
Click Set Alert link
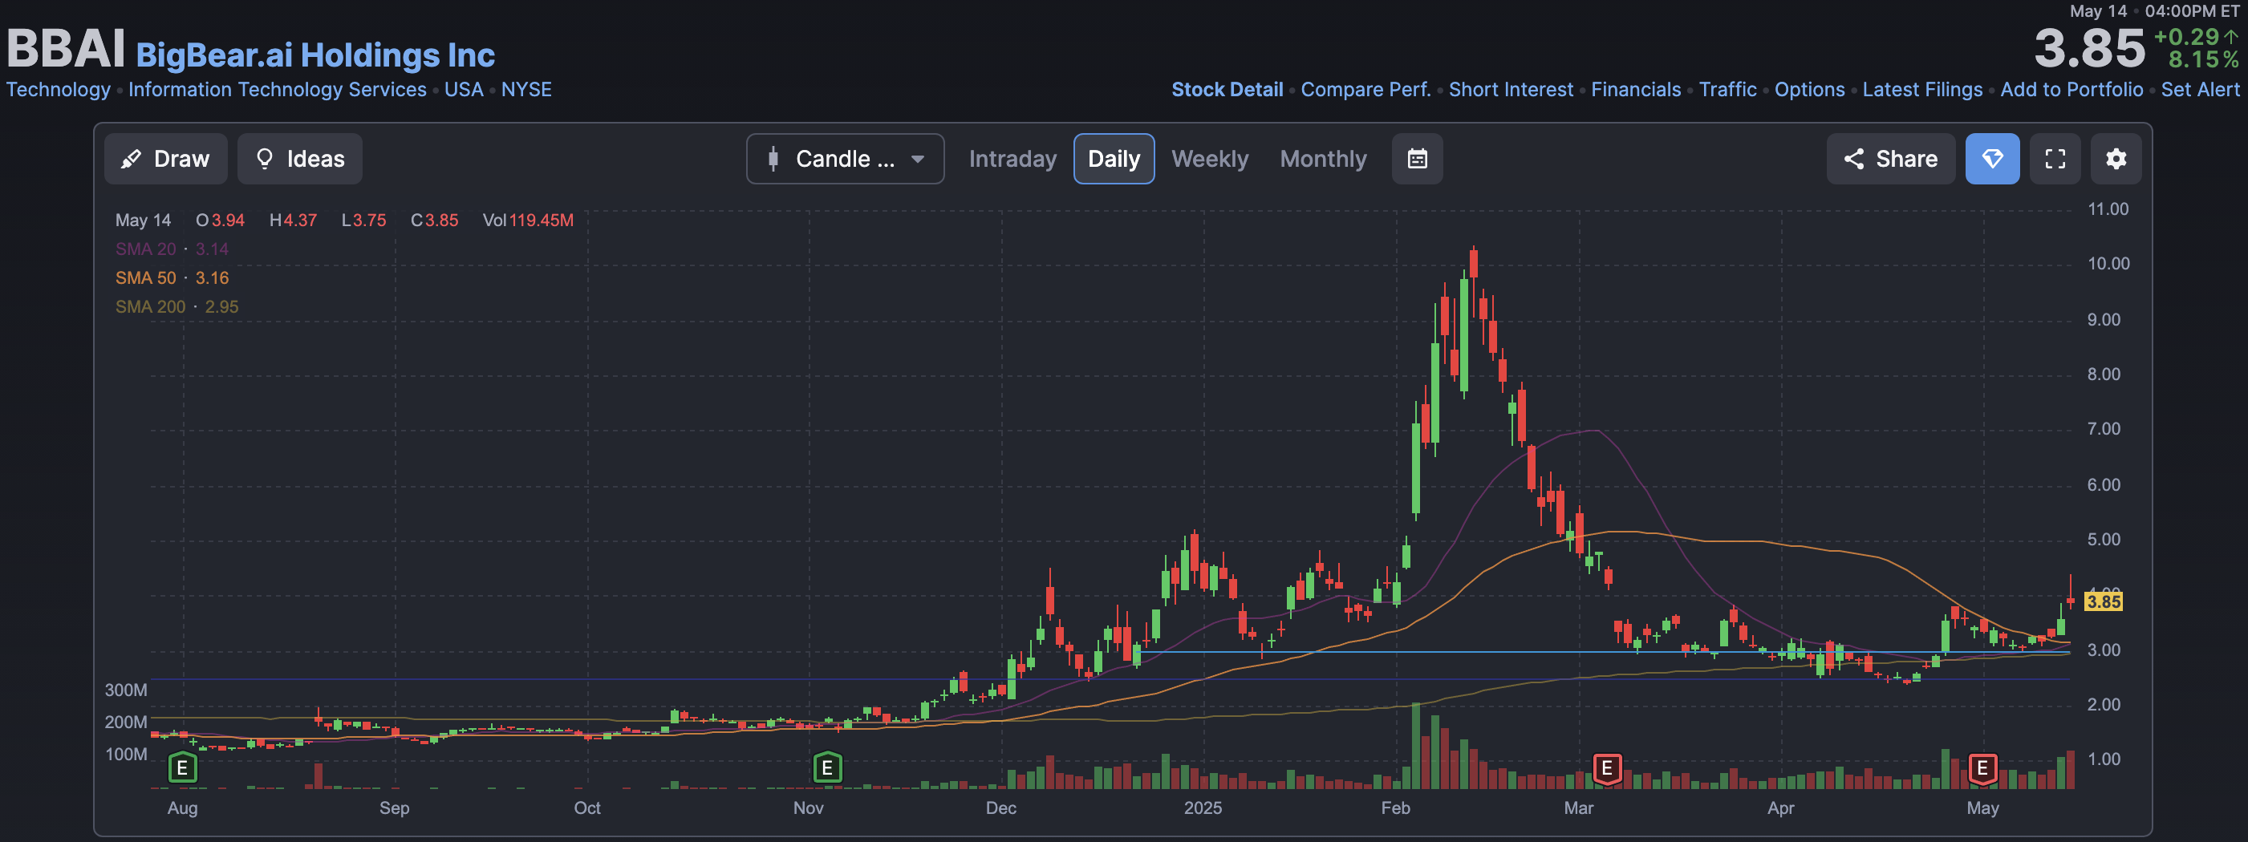(x=2200, y=89)
